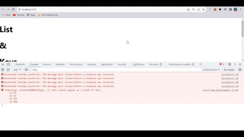The width and height of the screenshot is (244, 137).
Task: Open the Default levels dropdown
Action: tap(211, 70)
